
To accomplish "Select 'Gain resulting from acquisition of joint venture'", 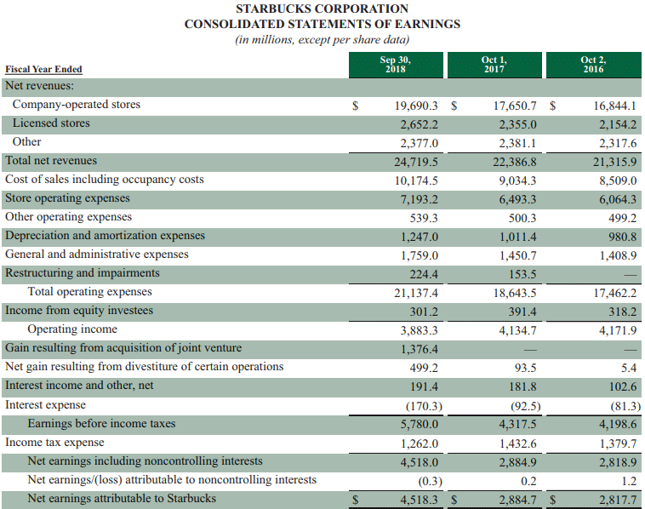I will pos(123,347).
